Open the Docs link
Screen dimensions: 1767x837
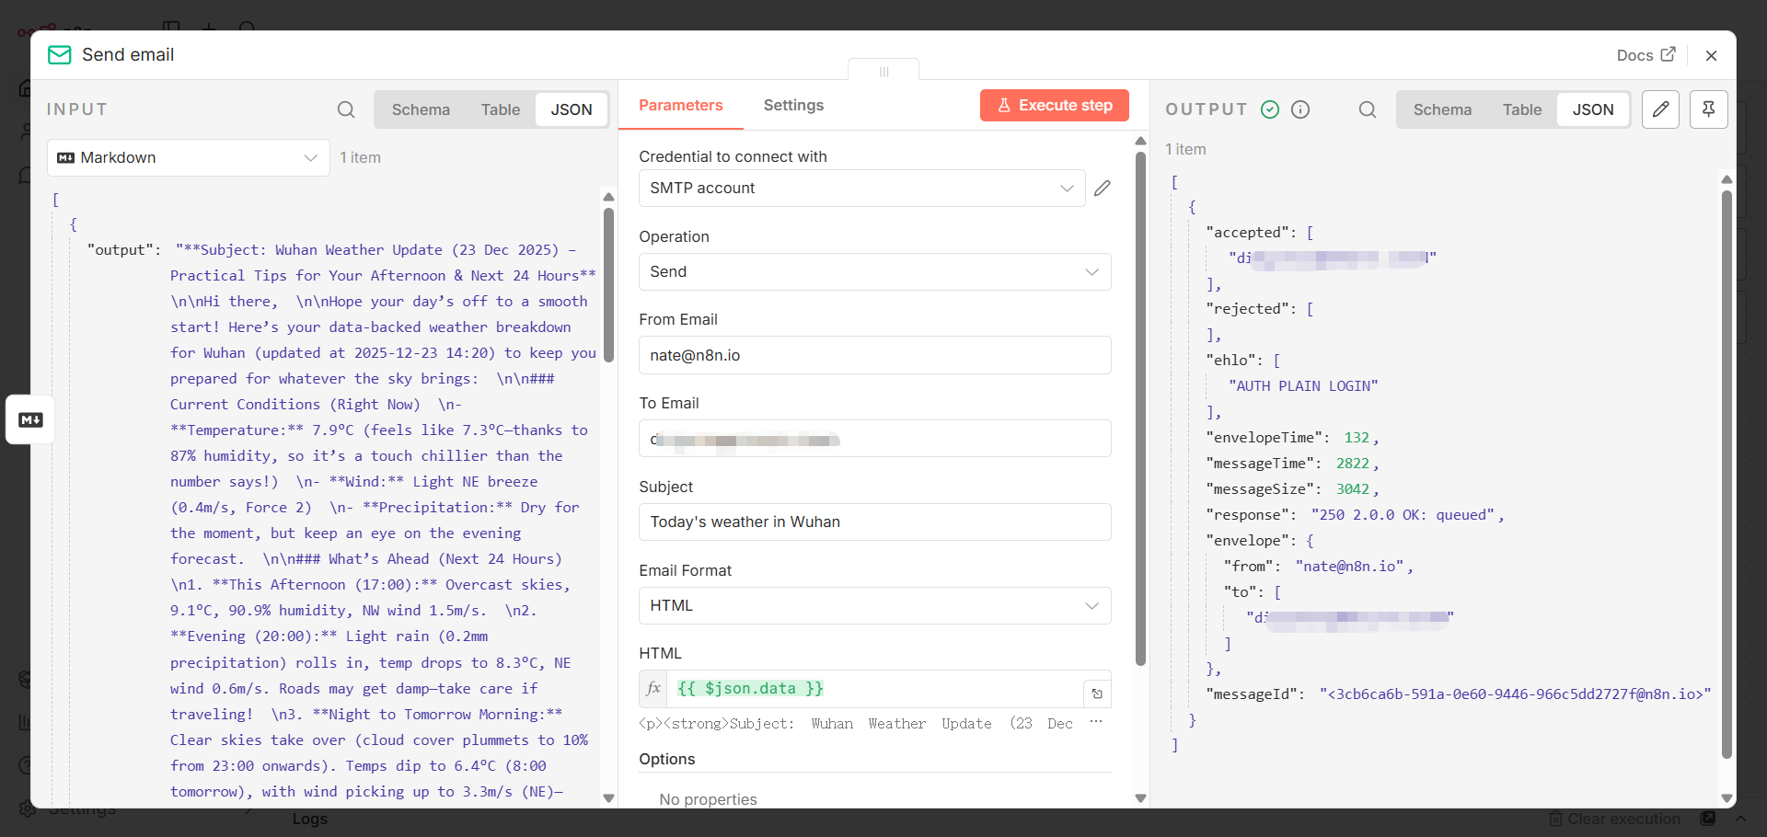tap(1646, 55)
